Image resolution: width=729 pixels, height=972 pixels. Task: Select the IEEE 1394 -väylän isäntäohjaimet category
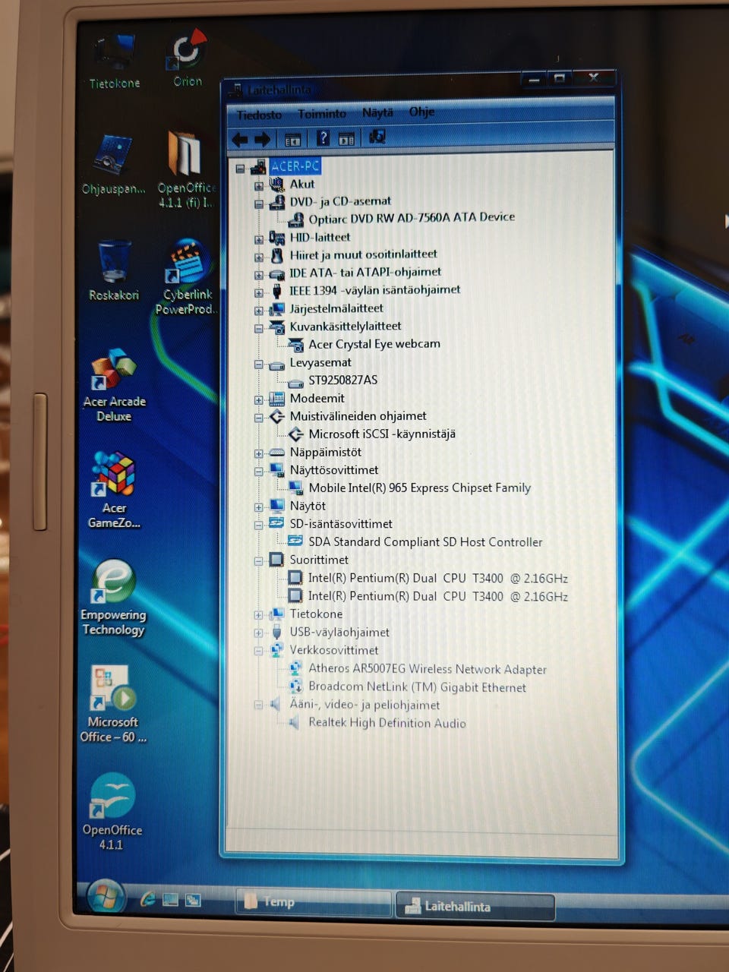click(x=374, y=290)
